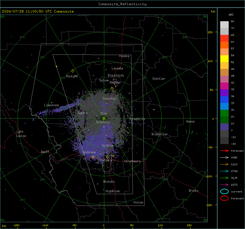Click the Limestone label
Image resolution: width=245 pixels, height=229 pixels.
point(51,105)
